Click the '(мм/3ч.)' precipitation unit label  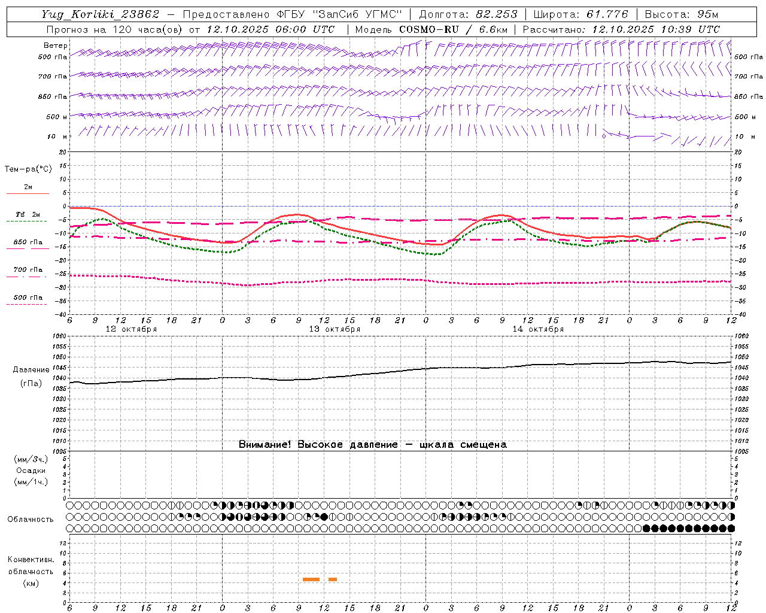coord(31,459)
